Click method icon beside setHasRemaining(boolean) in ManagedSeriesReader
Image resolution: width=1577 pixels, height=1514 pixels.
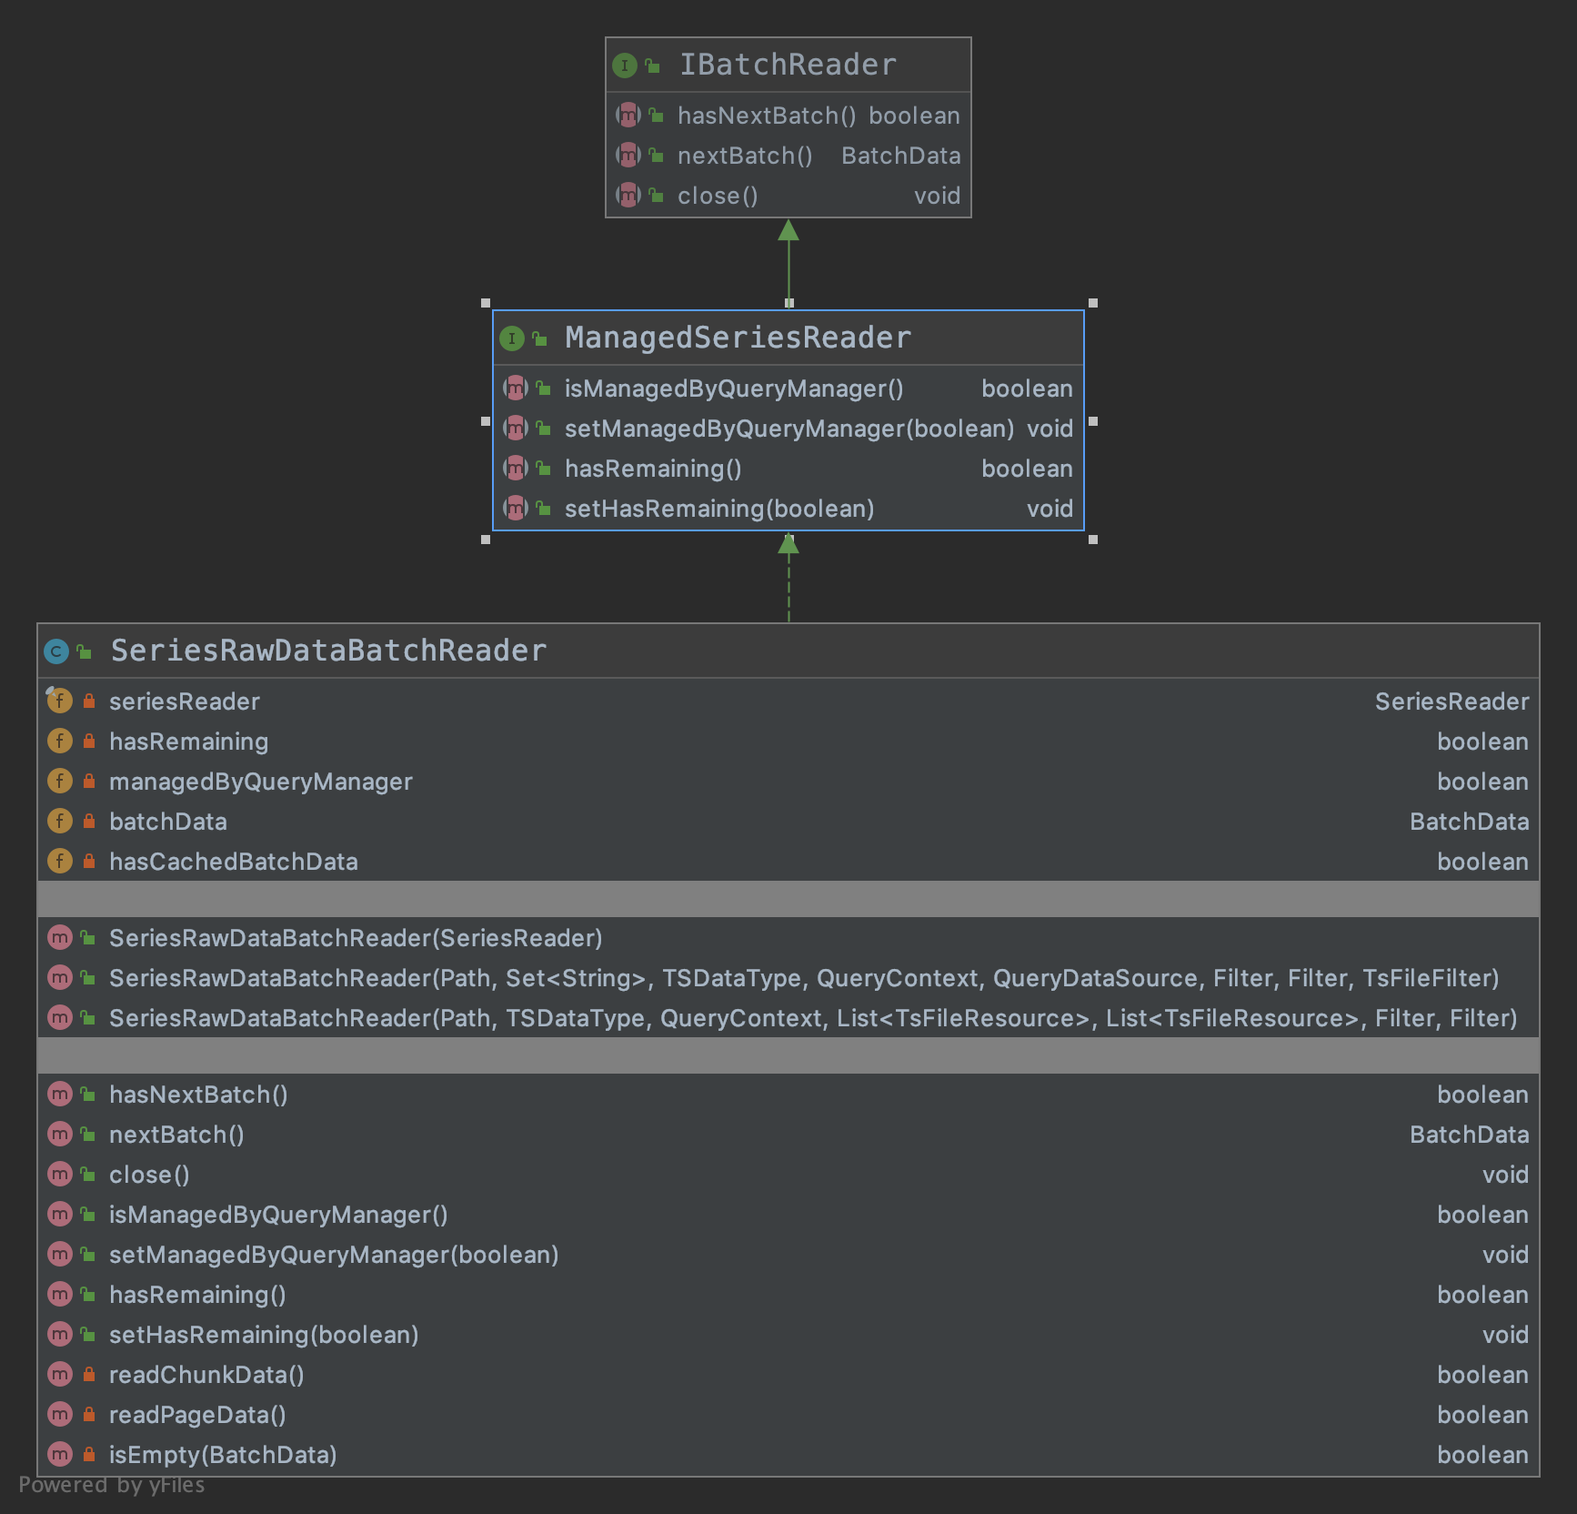coord(516,508)
